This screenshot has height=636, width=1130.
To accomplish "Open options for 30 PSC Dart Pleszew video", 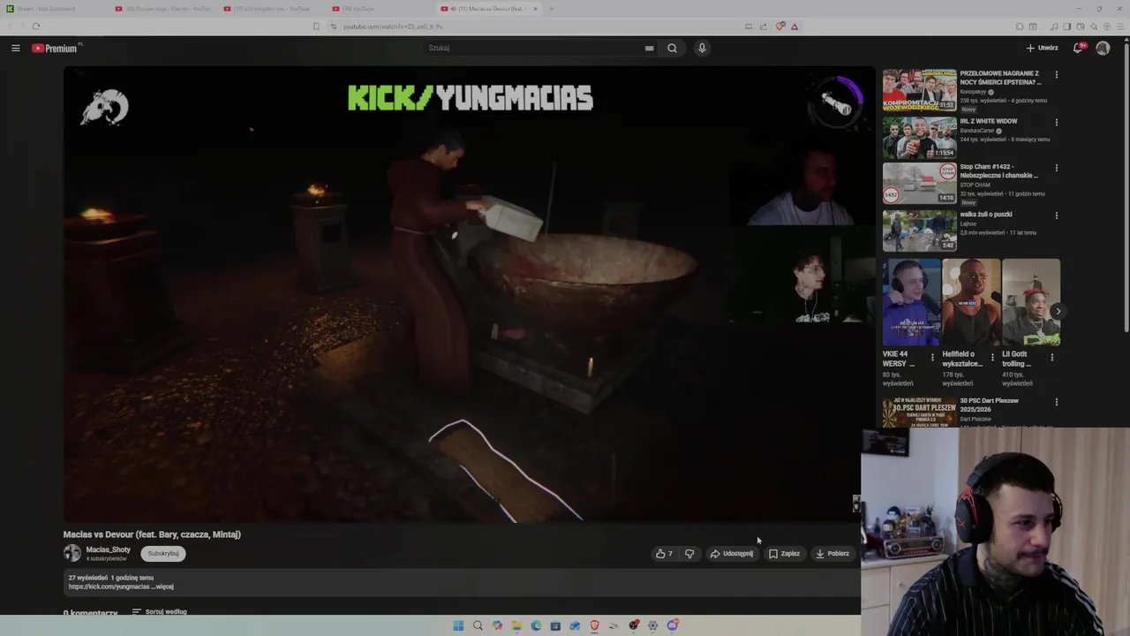I will [x=1056, y=402].
